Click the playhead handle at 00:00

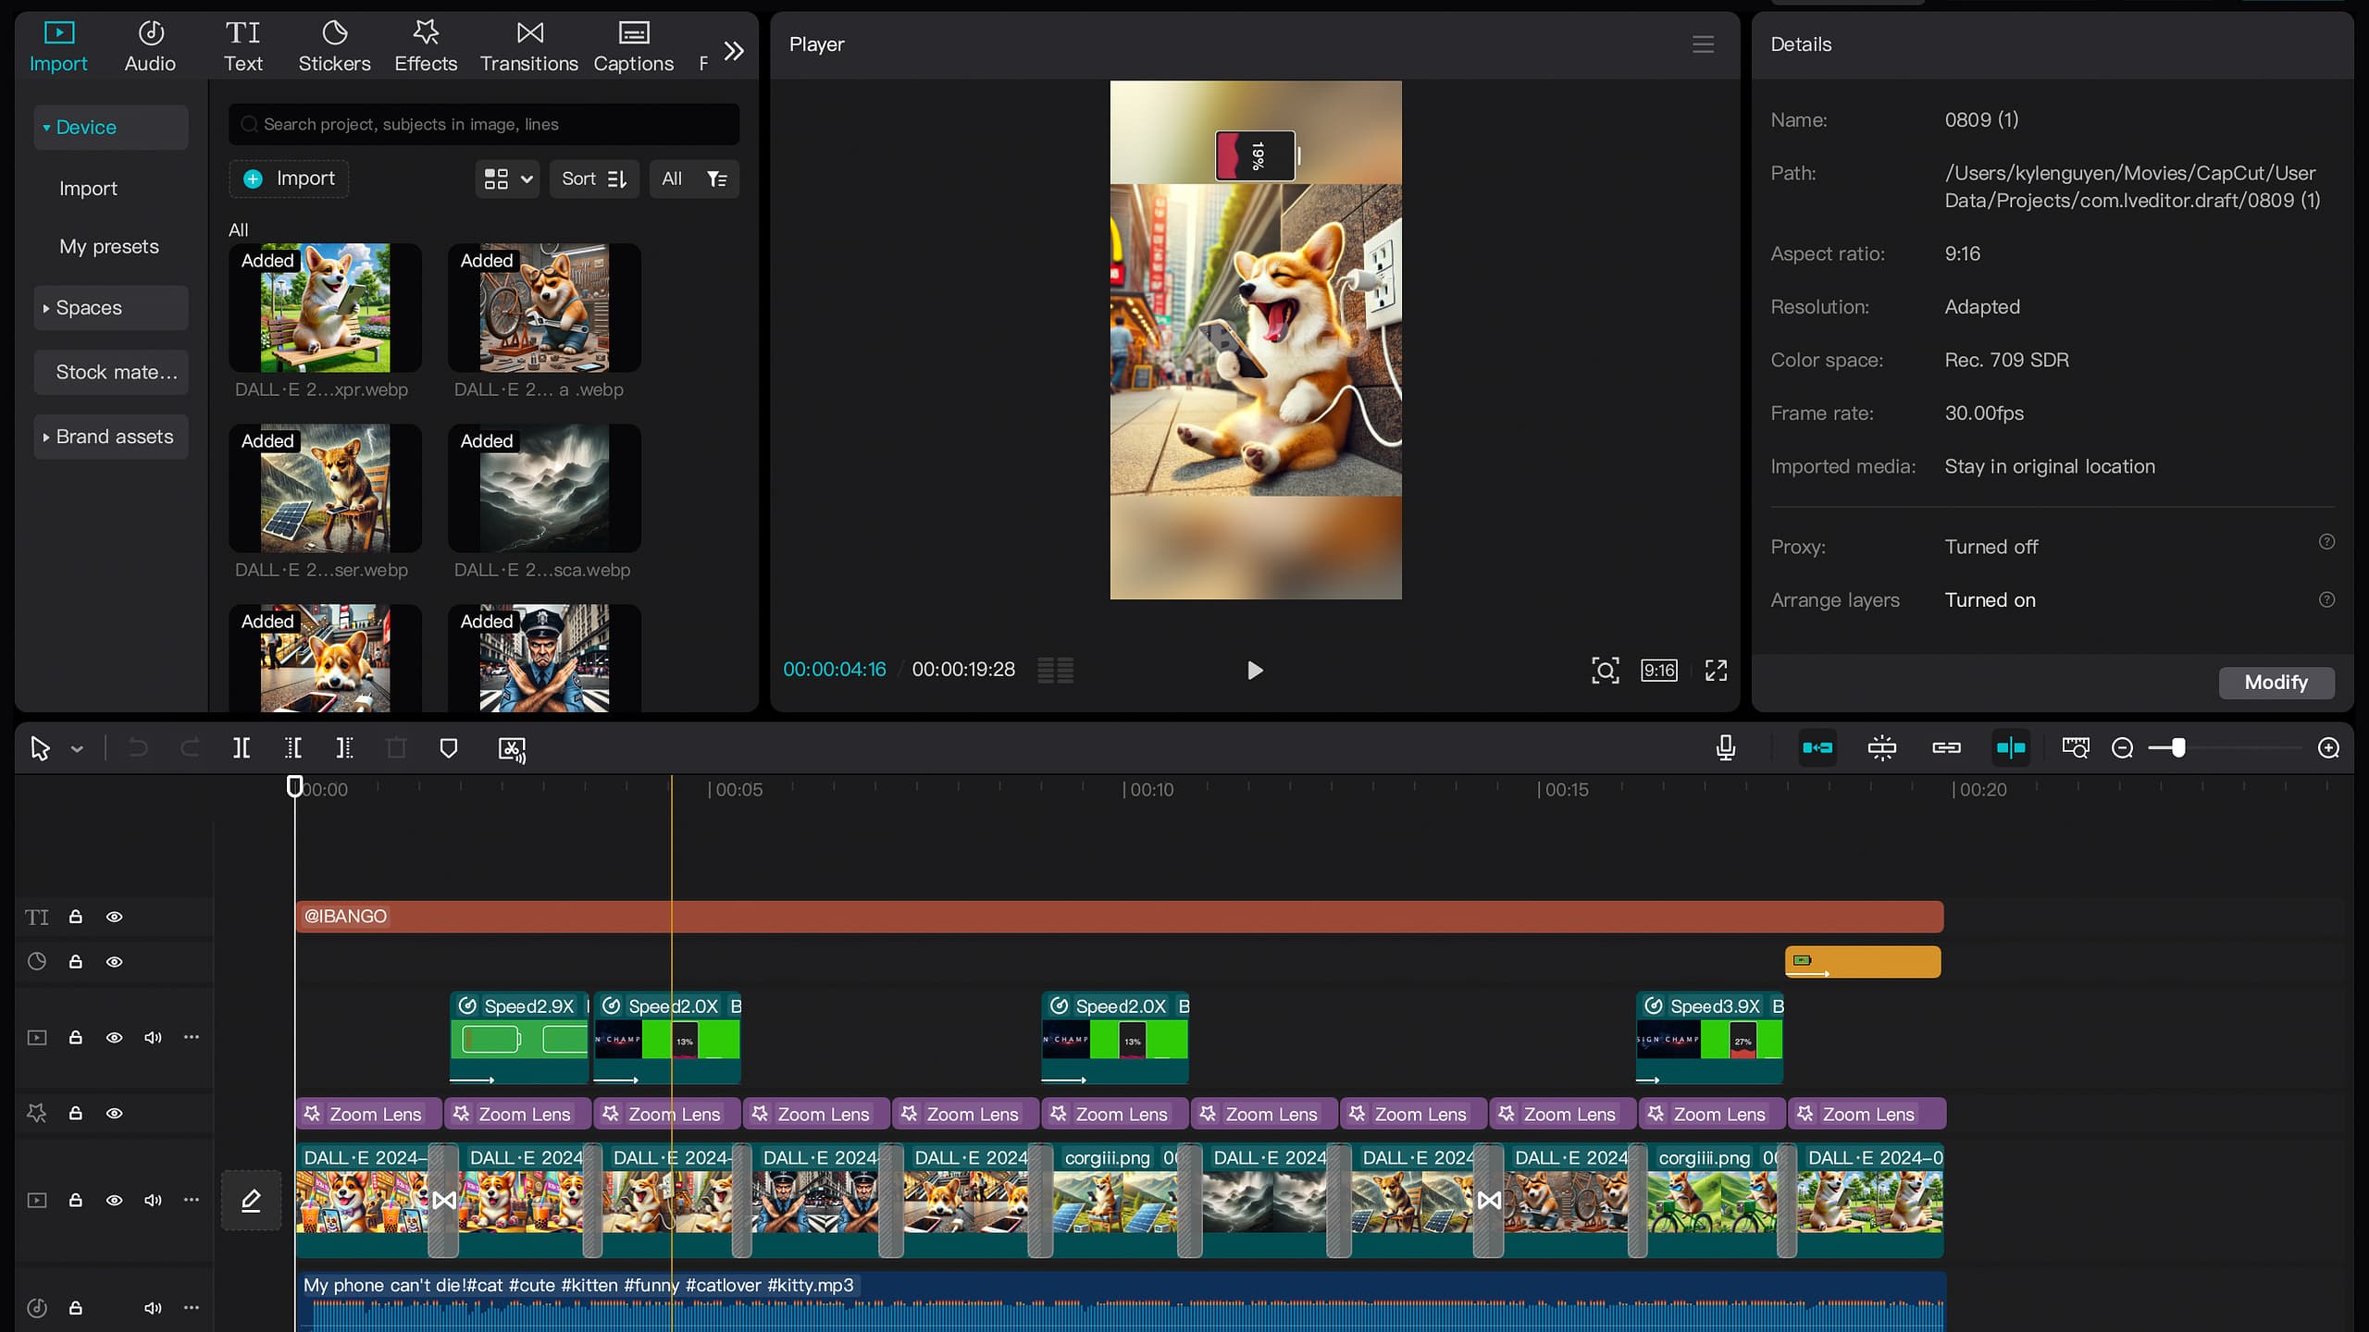294,786
